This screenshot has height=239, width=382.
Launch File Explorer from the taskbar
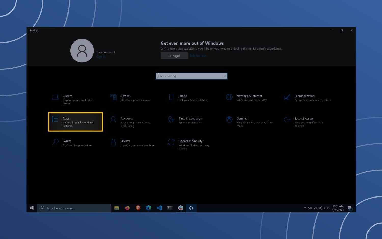117,208
